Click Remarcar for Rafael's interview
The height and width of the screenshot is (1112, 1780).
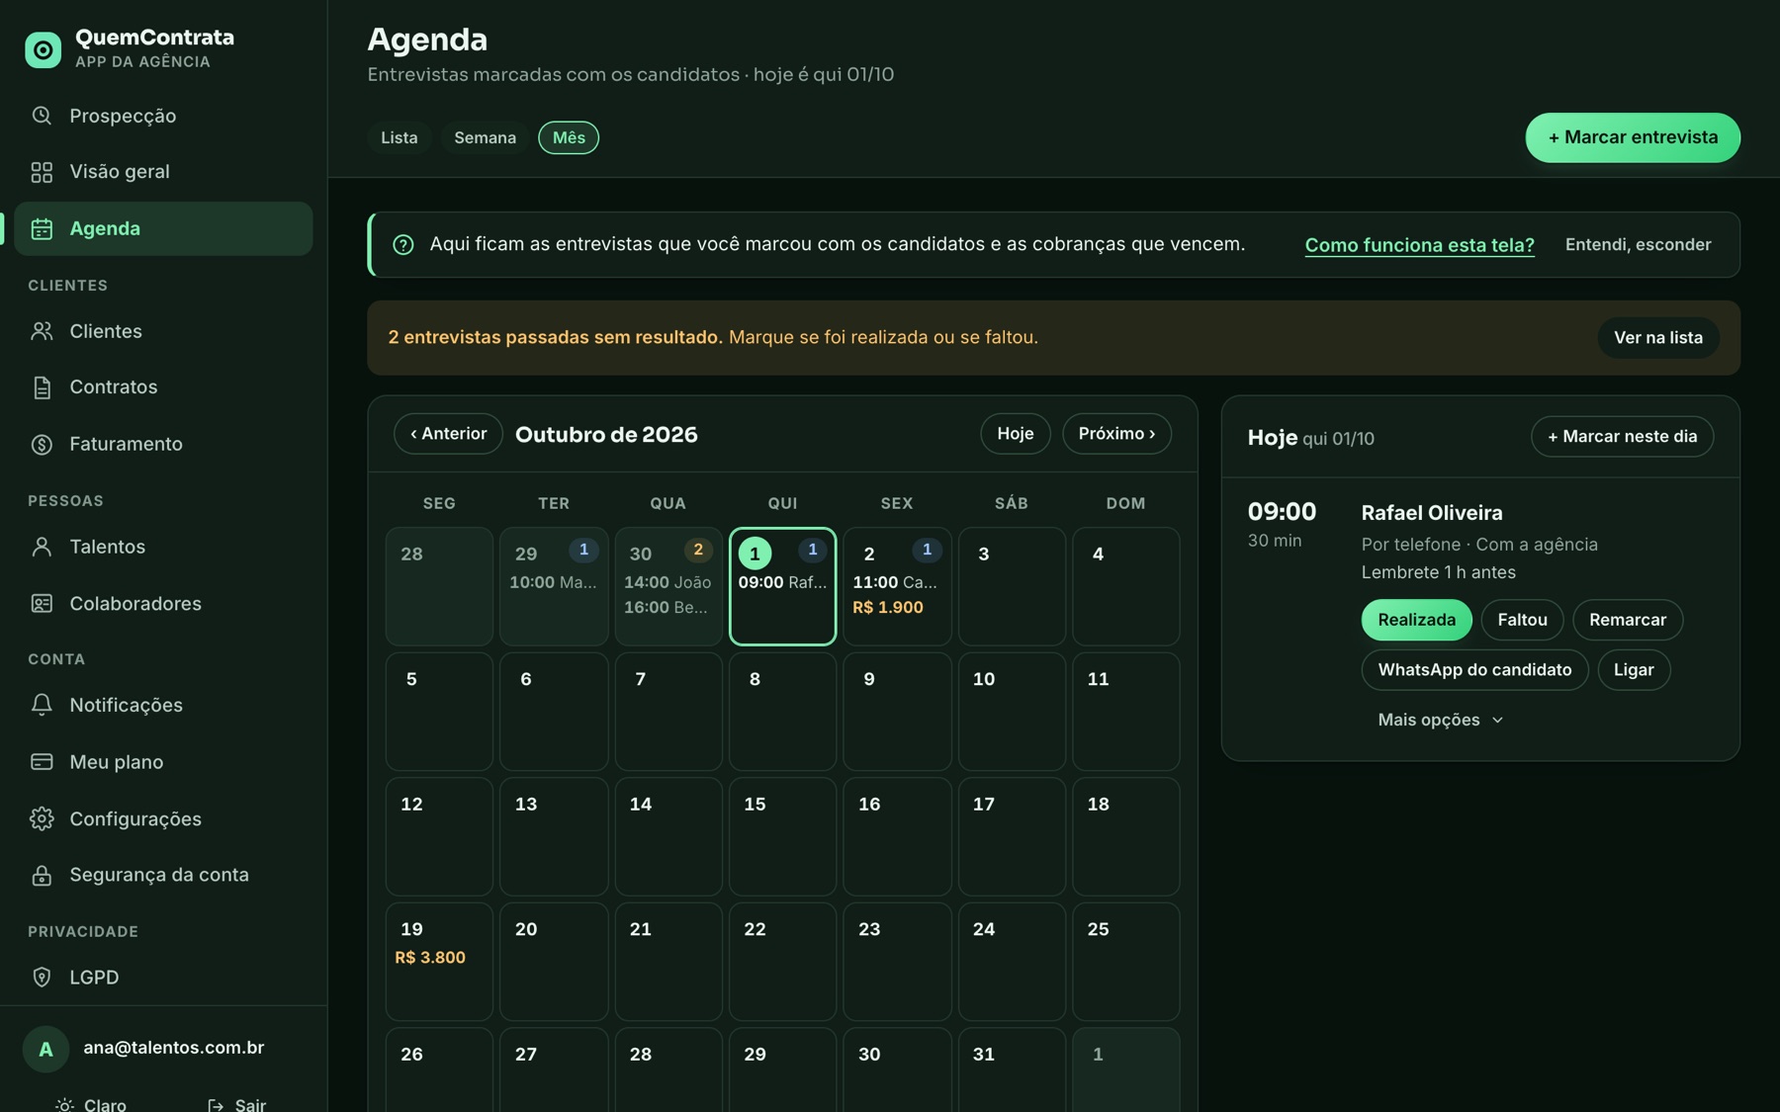click(1627, 620)
